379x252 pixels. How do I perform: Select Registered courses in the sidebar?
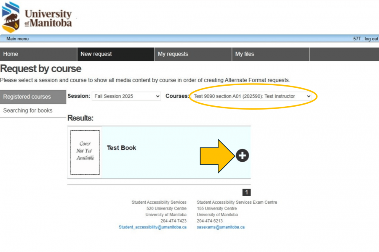click(27, 97)
